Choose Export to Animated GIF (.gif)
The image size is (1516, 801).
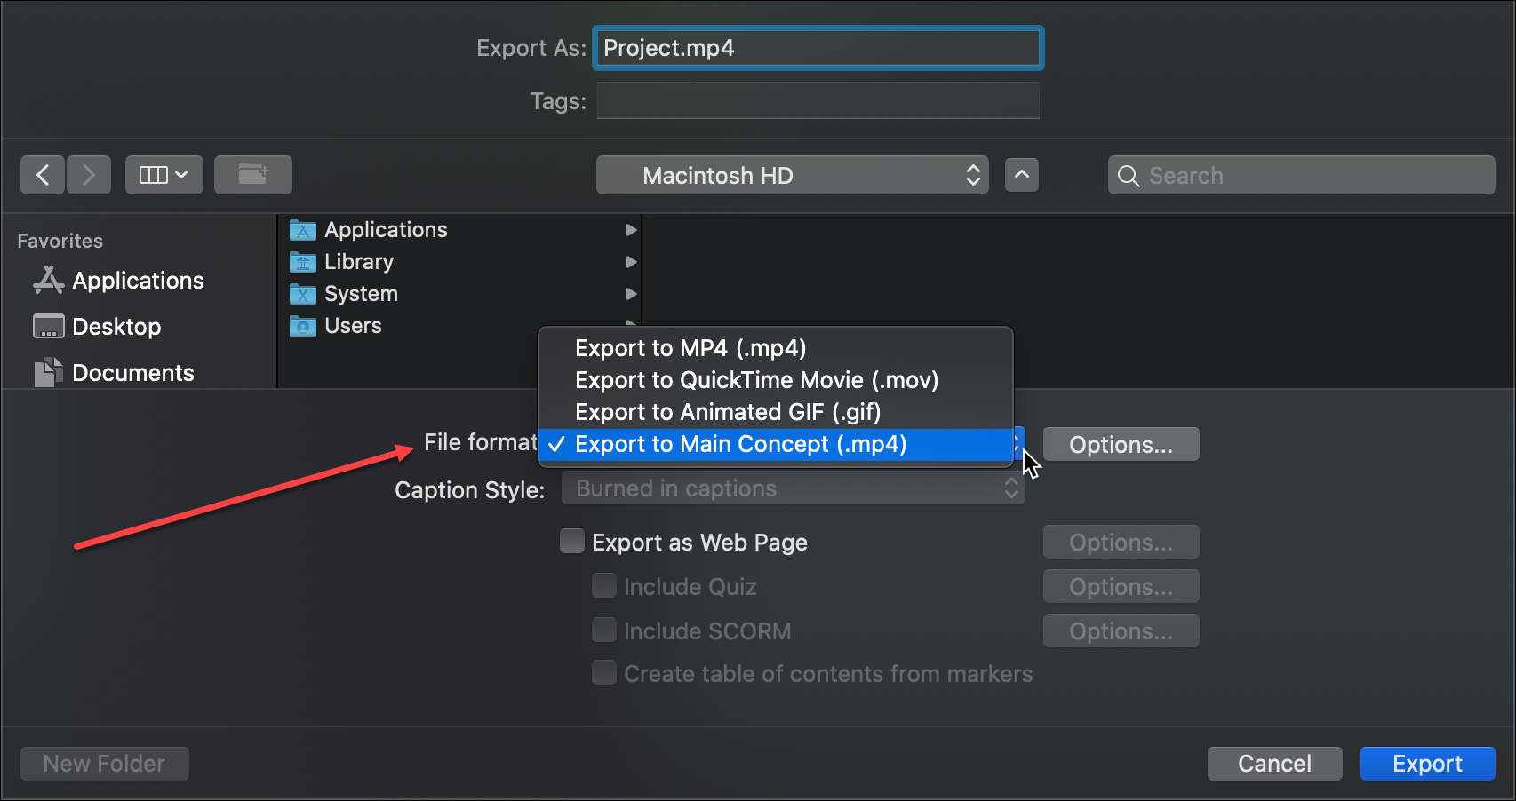click(727, 412)
